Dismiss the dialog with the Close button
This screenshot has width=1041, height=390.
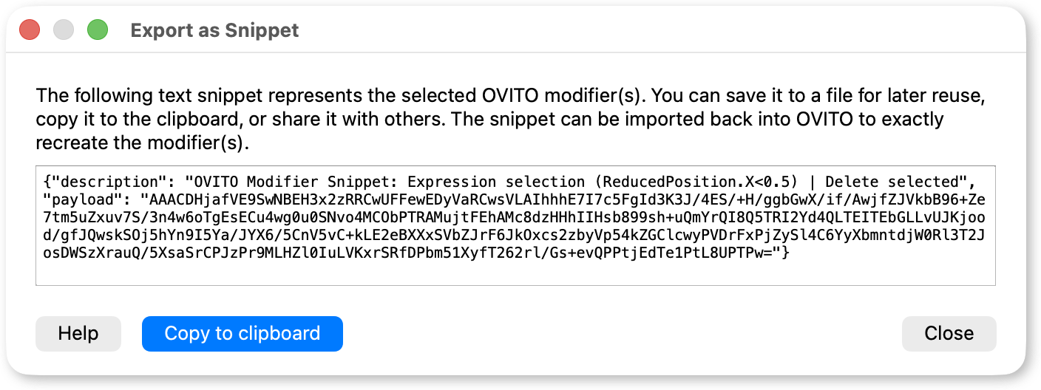[x=949, y=333]
